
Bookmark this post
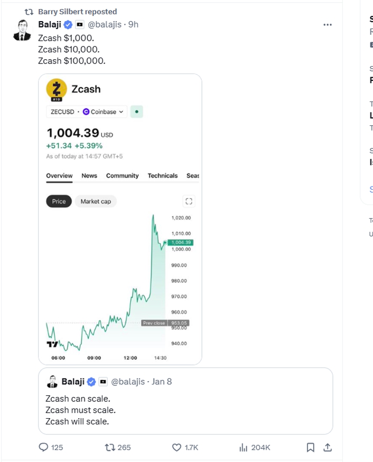coord(310,447)
